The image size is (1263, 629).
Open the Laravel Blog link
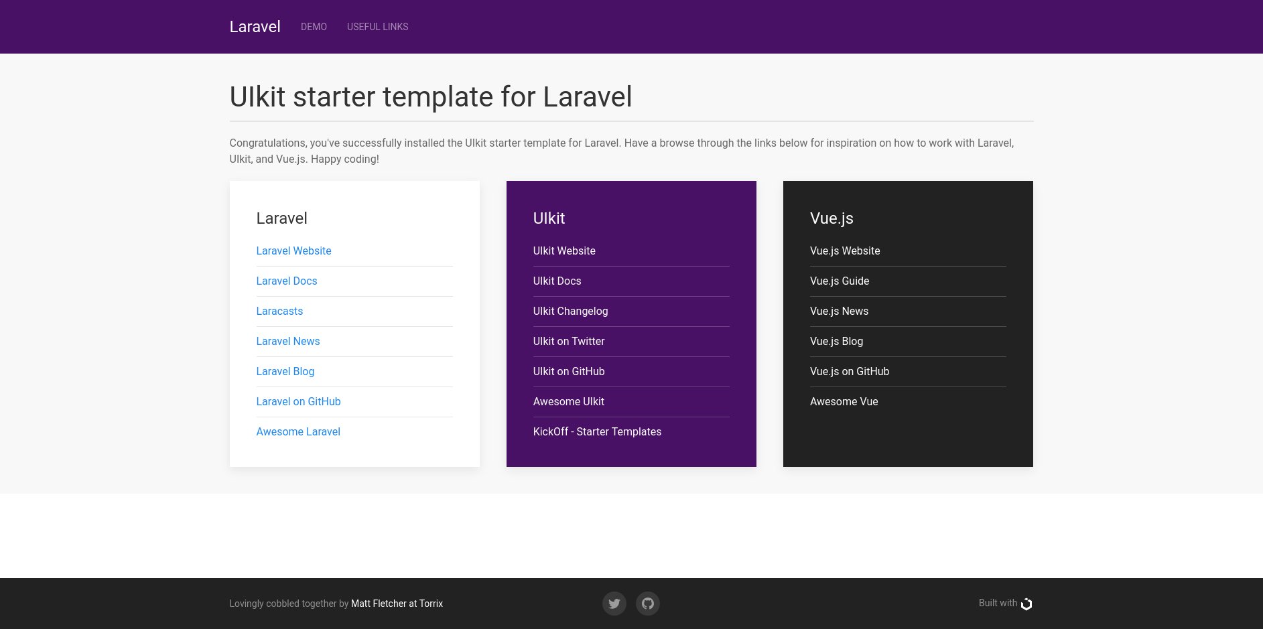[x=285, y=371]
